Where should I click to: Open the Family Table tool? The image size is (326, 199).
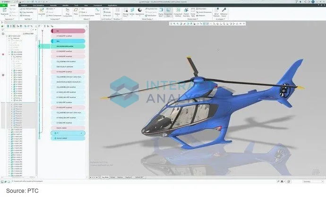coord(193,12)
